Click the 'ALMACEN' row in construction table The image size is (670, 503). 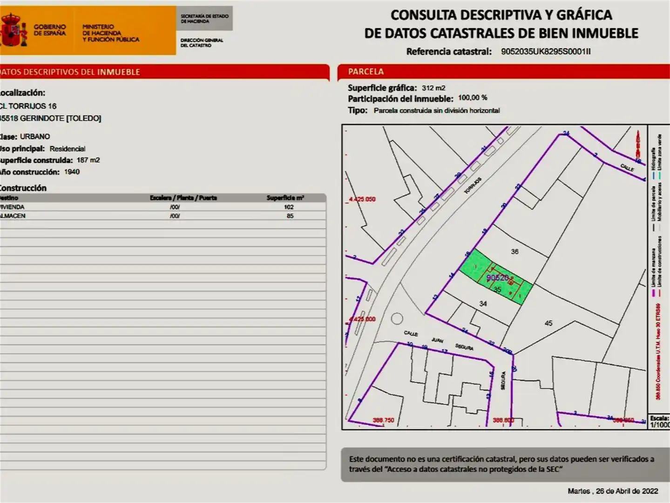[162, 216]
